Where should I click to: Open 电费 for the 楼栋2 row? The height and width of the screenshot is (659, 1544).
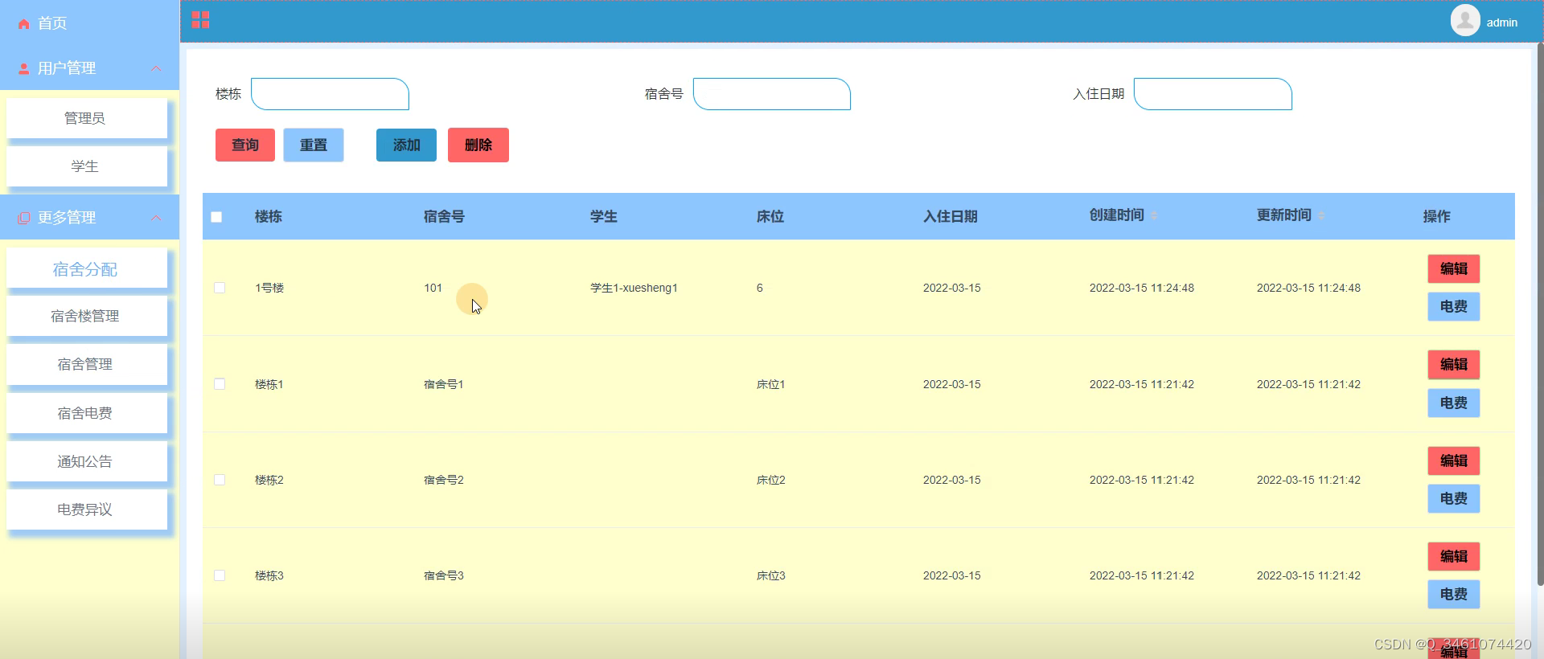pos(1454,498)
